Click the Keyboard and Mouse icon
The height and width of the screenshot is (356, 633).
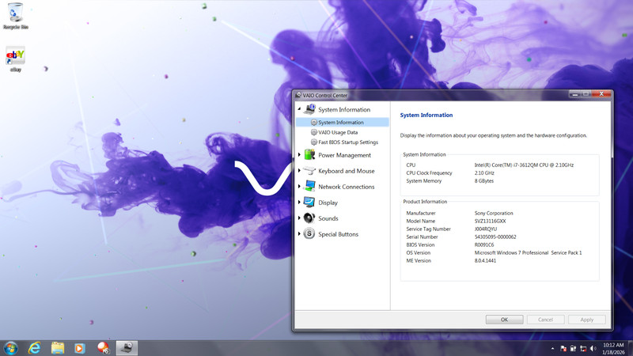coord(309,171)
